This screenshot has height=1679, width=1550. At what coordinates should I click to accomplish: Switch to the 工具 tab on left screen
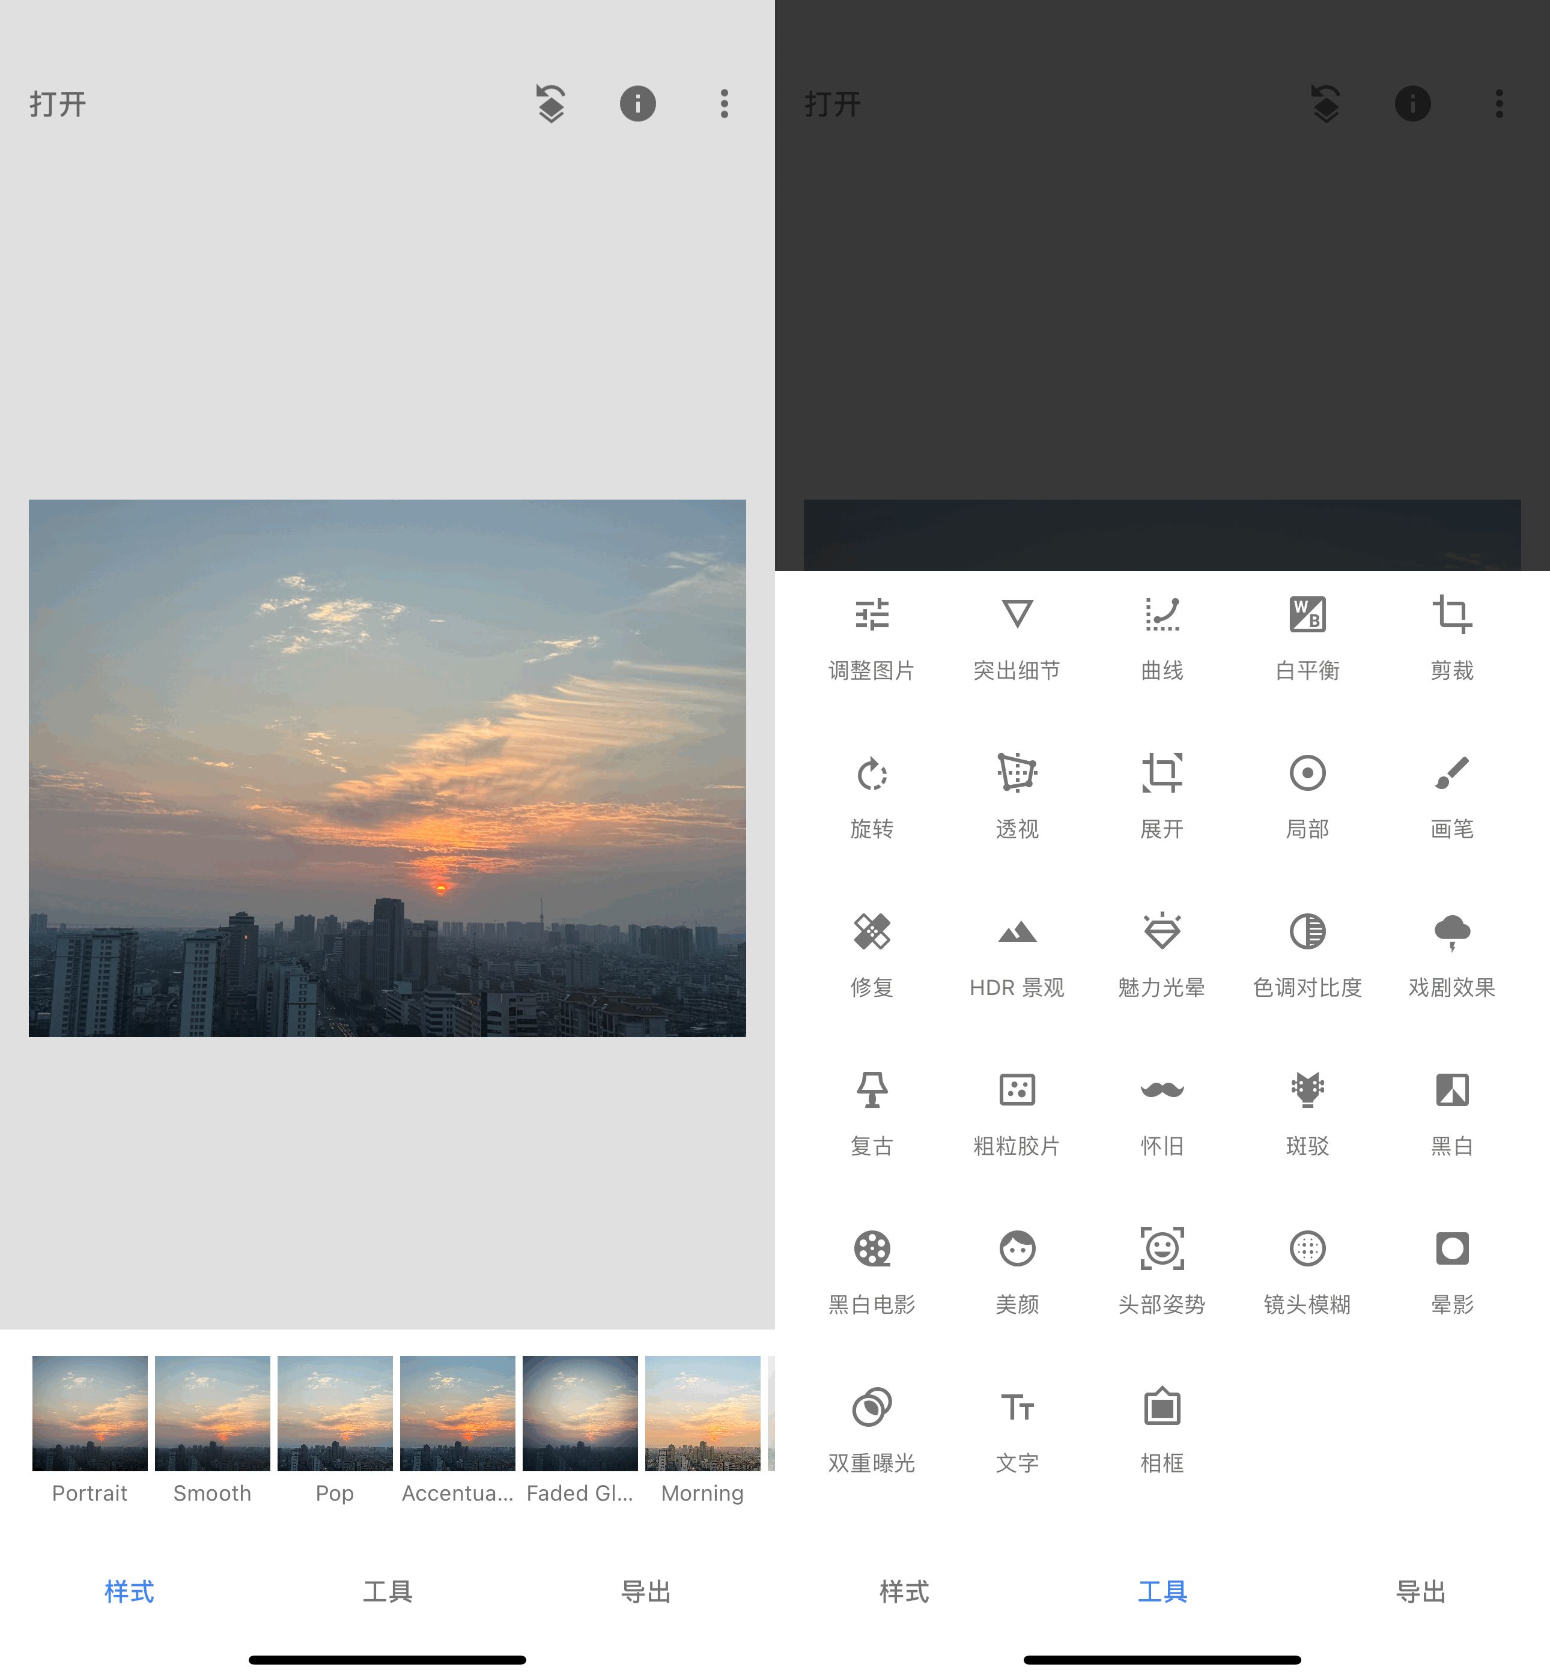point(387,1591)
